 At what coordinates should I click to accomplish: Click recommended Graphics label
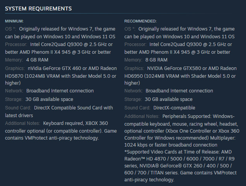point(134,68)
